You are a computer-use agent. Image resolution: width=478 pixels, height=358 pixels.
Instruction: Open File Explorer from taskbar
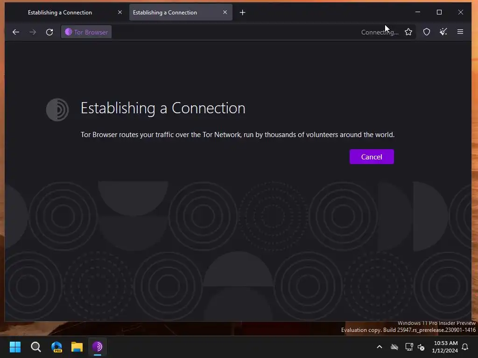click(77, 347)
